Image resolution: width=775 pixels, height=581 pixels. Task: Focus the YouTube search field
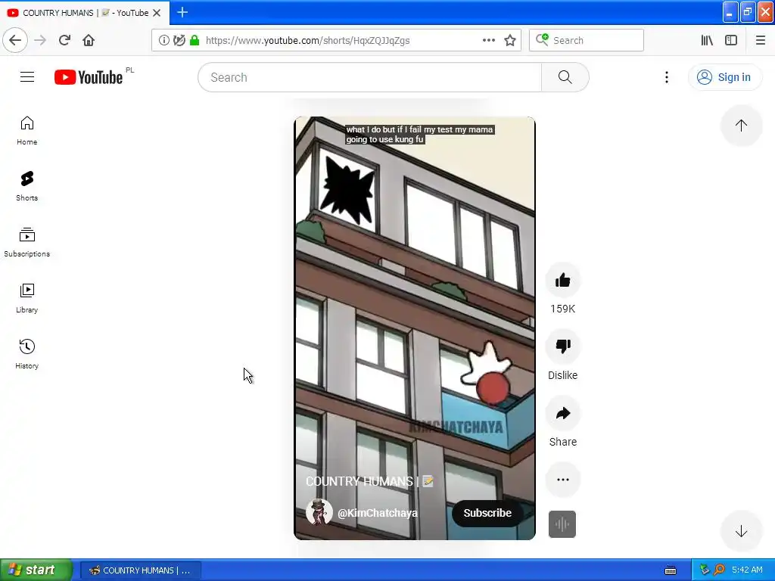(x=369, y=77)
